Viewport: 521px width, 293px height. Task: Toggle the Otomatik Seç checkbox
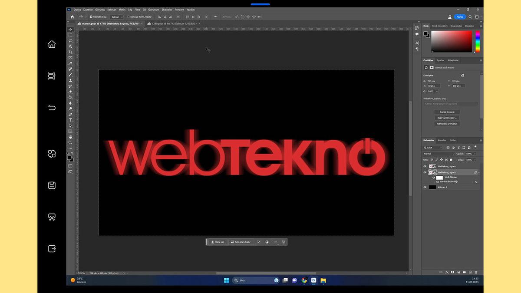(x=91, y=17)
